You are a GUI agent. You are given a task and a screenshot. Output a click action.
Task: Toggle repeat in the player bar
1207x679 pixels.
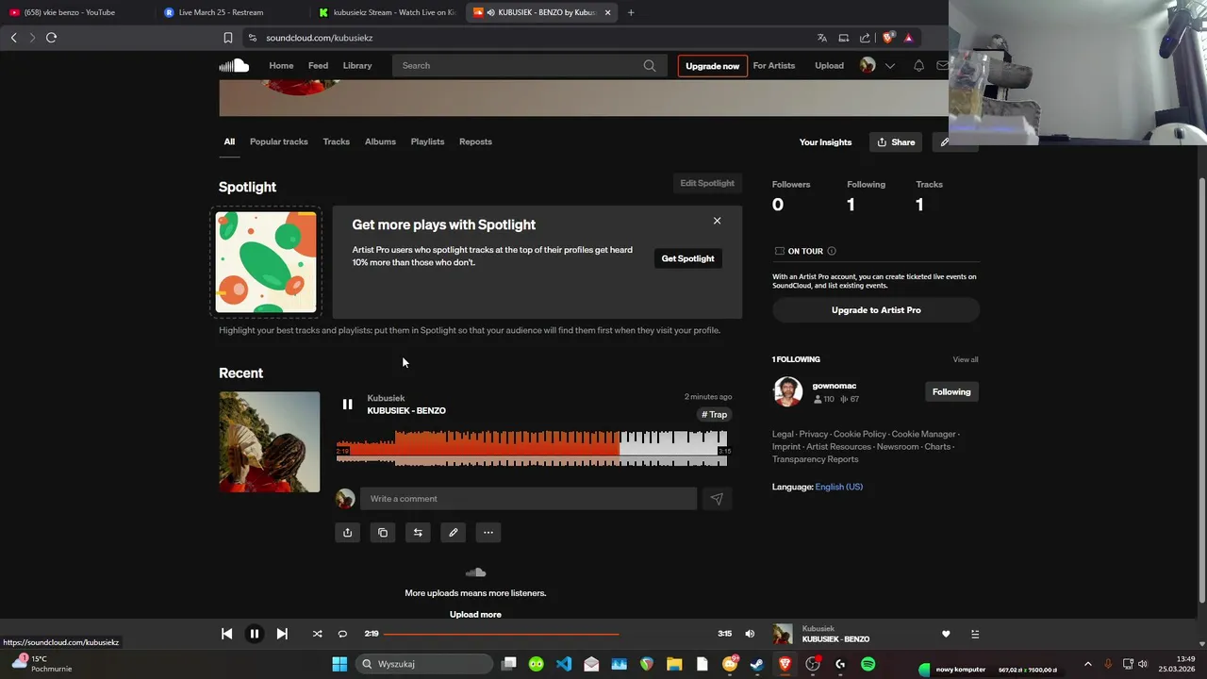[342, 634]
